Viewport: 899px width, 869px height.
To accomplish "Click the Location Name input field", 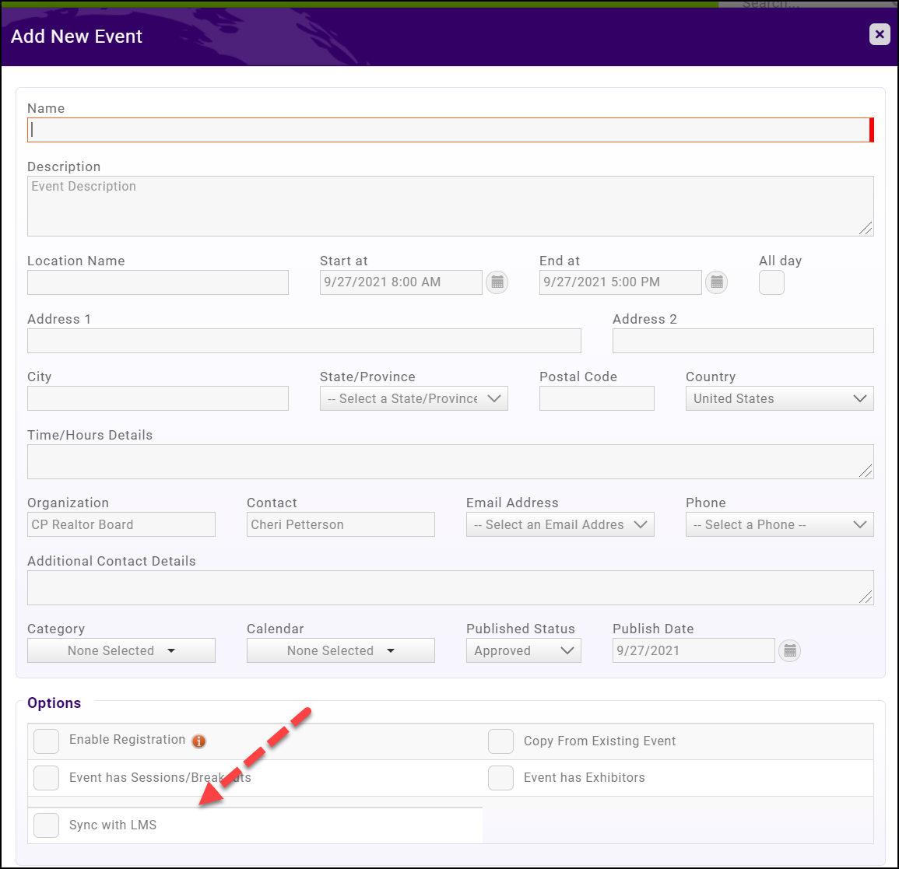I will [158, 282].
